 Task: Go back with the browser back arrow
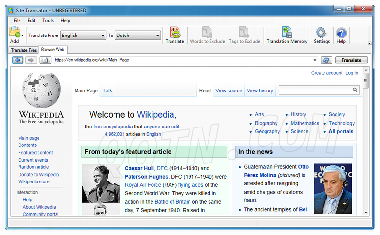[18, 60]
